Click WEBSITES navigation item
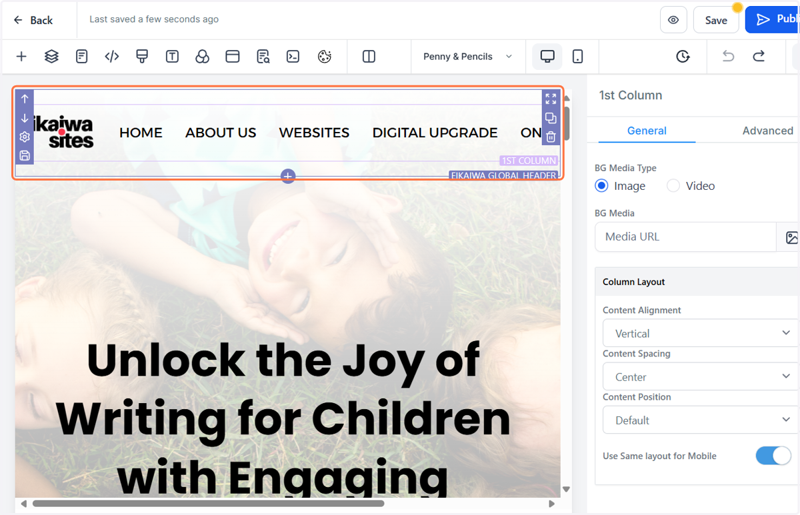Screen dimensions: 800x515 (314, 133)
